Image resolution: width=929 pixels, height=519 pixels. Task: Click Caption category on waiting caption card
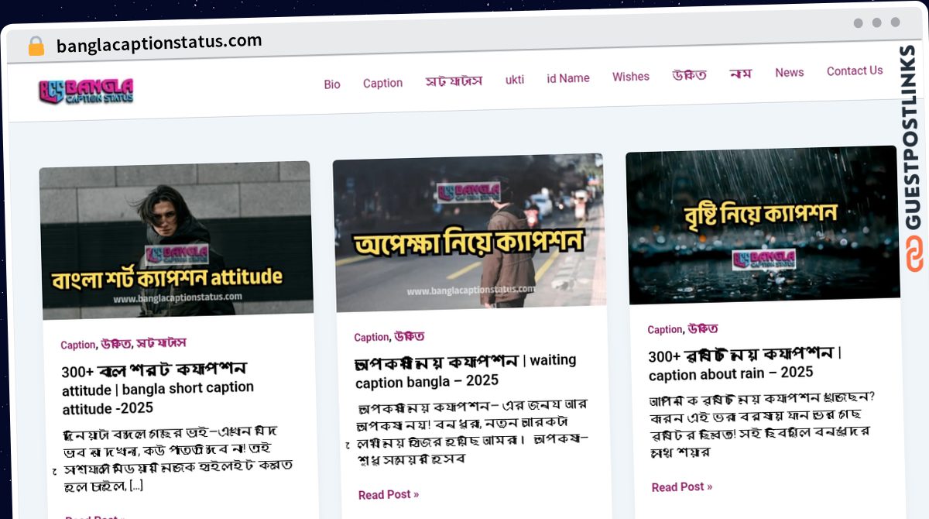[372, 338]
